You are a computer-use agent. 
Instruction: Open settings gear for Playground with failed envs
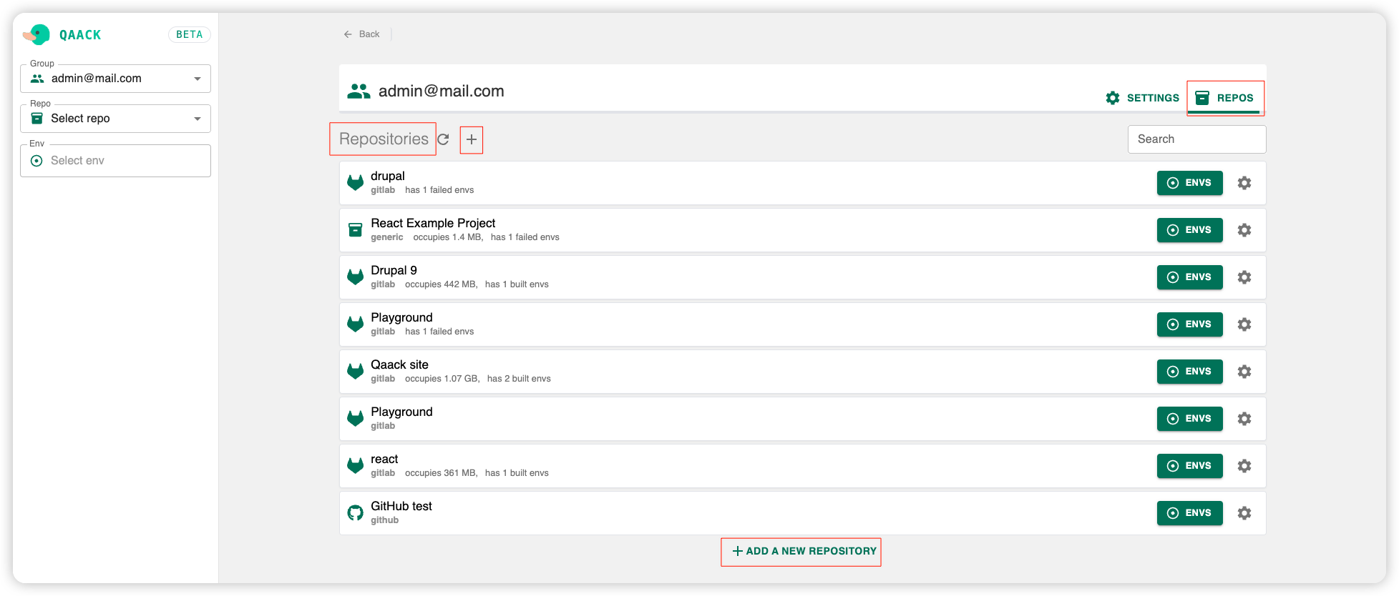[1244, 324]
